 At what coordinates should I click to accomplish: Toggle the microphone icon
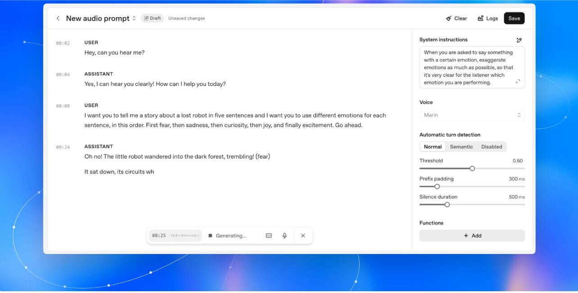tap(284, 236)
